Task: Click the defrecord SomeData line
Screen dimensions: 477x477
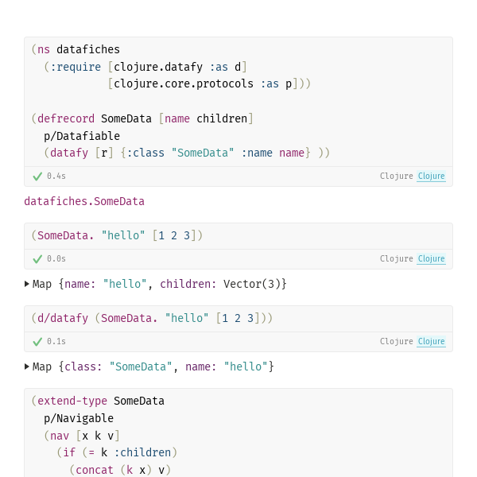Action: coord(142,118)
